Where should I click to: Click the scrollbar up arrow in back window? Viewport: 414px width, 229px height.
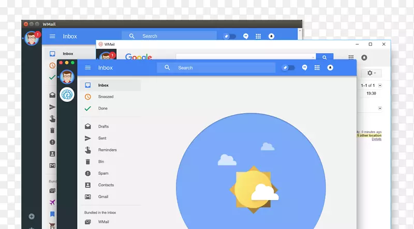pos(300,30)
